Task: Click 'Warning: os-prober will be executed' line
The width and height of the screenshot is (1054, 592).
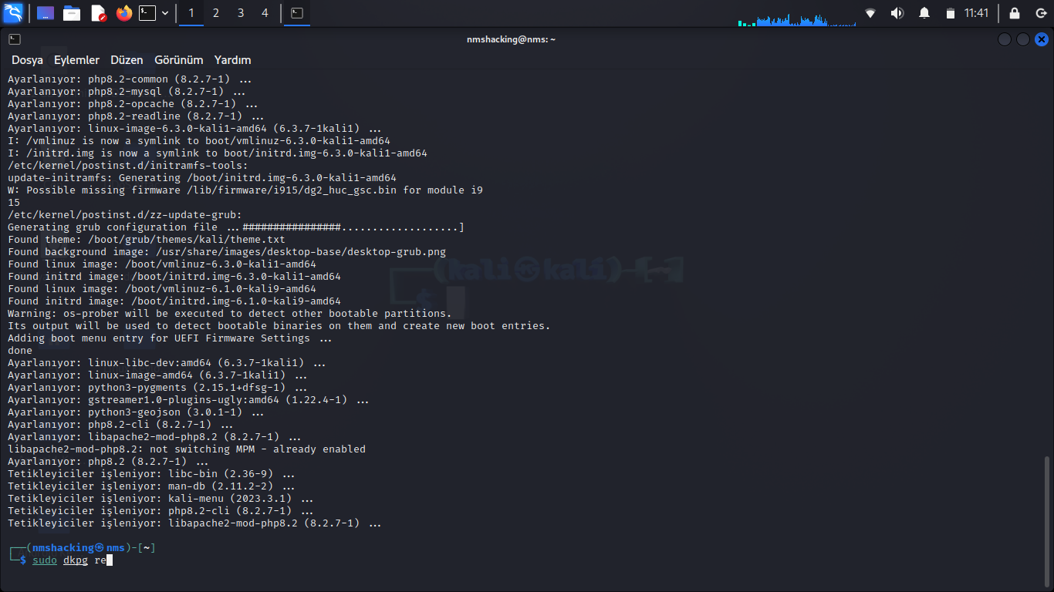Action: tap(230, 314)
